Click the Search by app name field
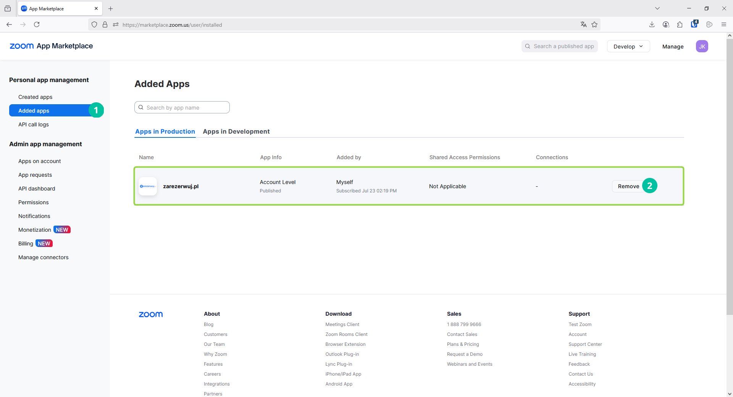This screenshot has width=733, height=397. (182, 107)
